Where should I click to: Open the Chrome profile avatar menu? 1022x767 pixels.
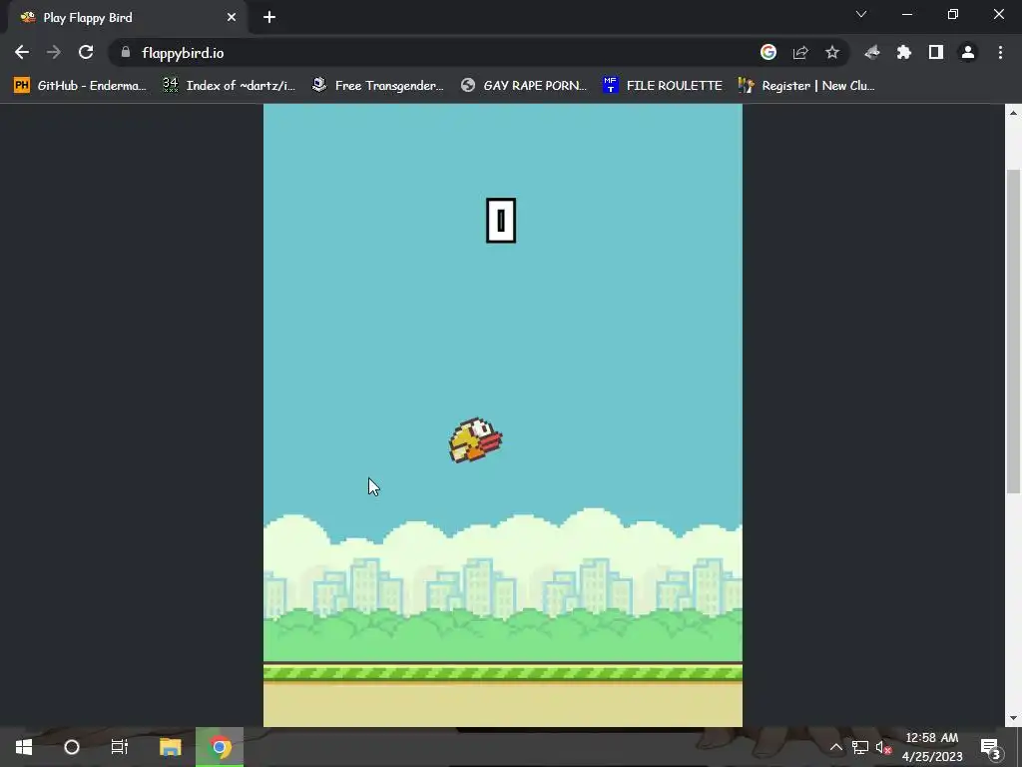(968, 52)
